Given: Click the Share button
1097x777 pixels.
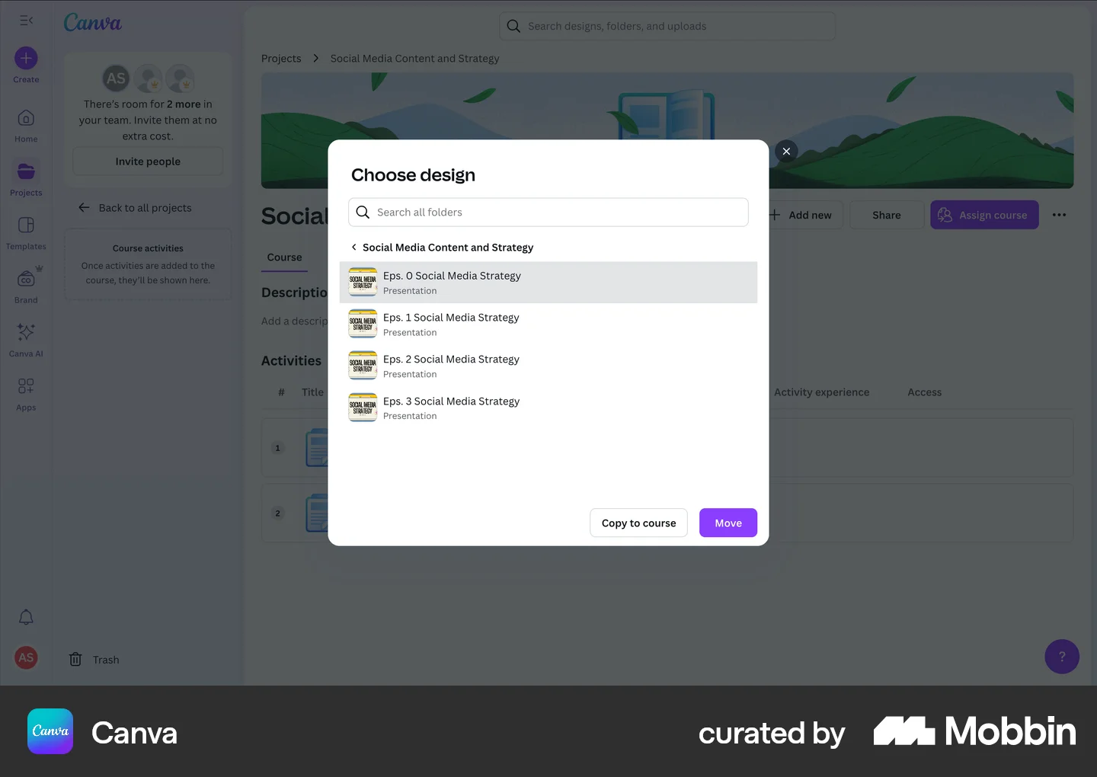Looking at the screenshot, I should coord(887,215).
